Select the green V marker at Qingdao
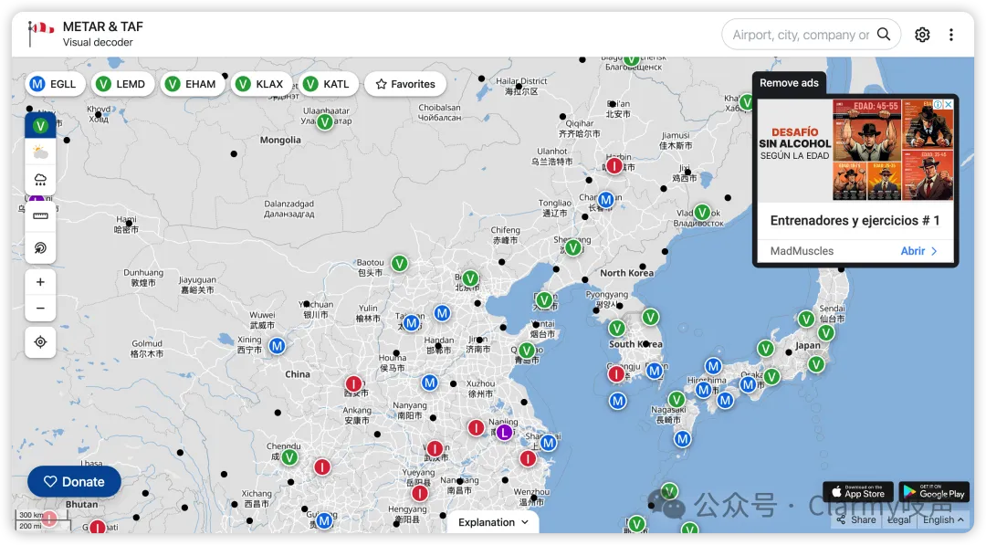This screenshot has height=545, width=986. 527,351
